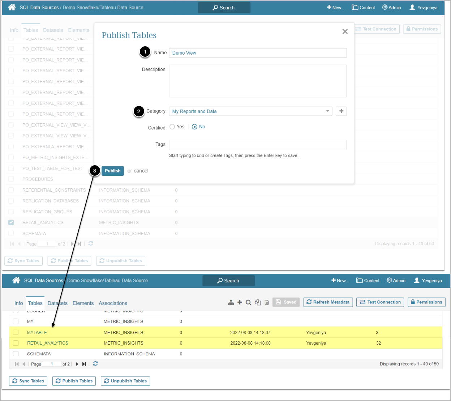Screen dimensions: 451x401
Task: Open the Admin menu in the top header
Action: click(x=392, y=8)
